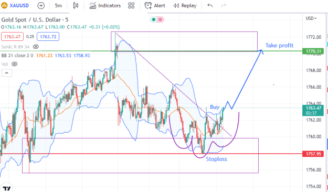Create a new Alert

point(155,6)
